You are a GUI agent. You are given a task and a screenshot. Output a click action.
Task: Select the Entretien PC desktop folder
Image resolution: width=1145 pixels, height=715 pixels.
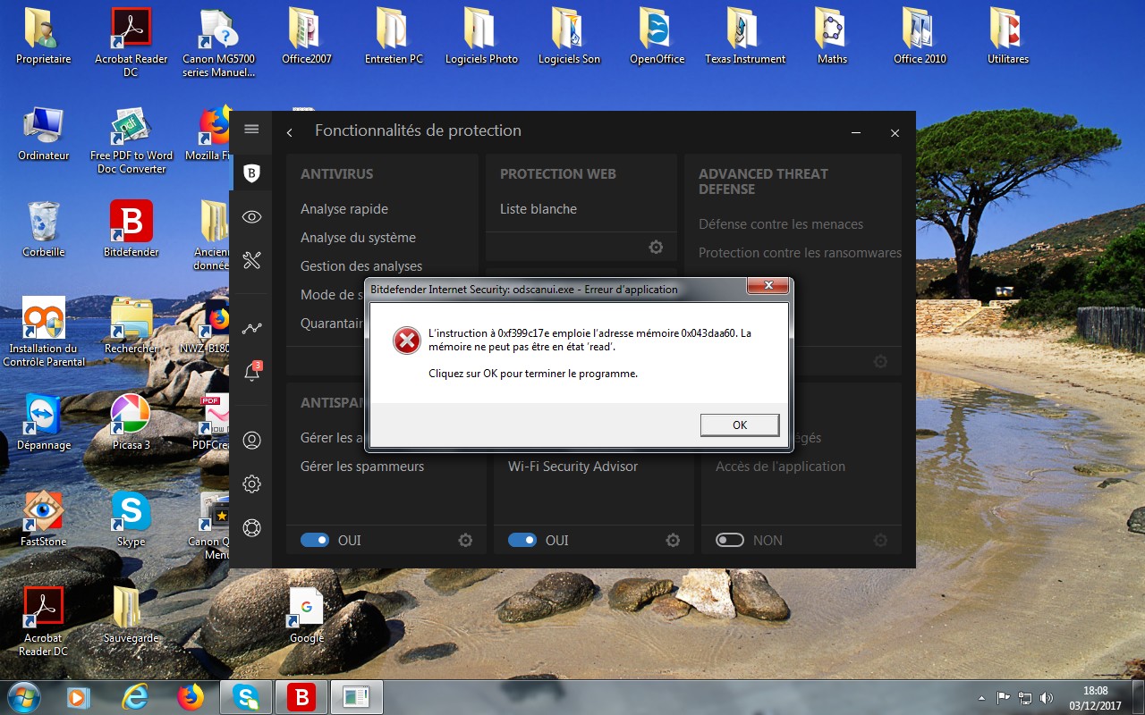click(x=394, y=37)
